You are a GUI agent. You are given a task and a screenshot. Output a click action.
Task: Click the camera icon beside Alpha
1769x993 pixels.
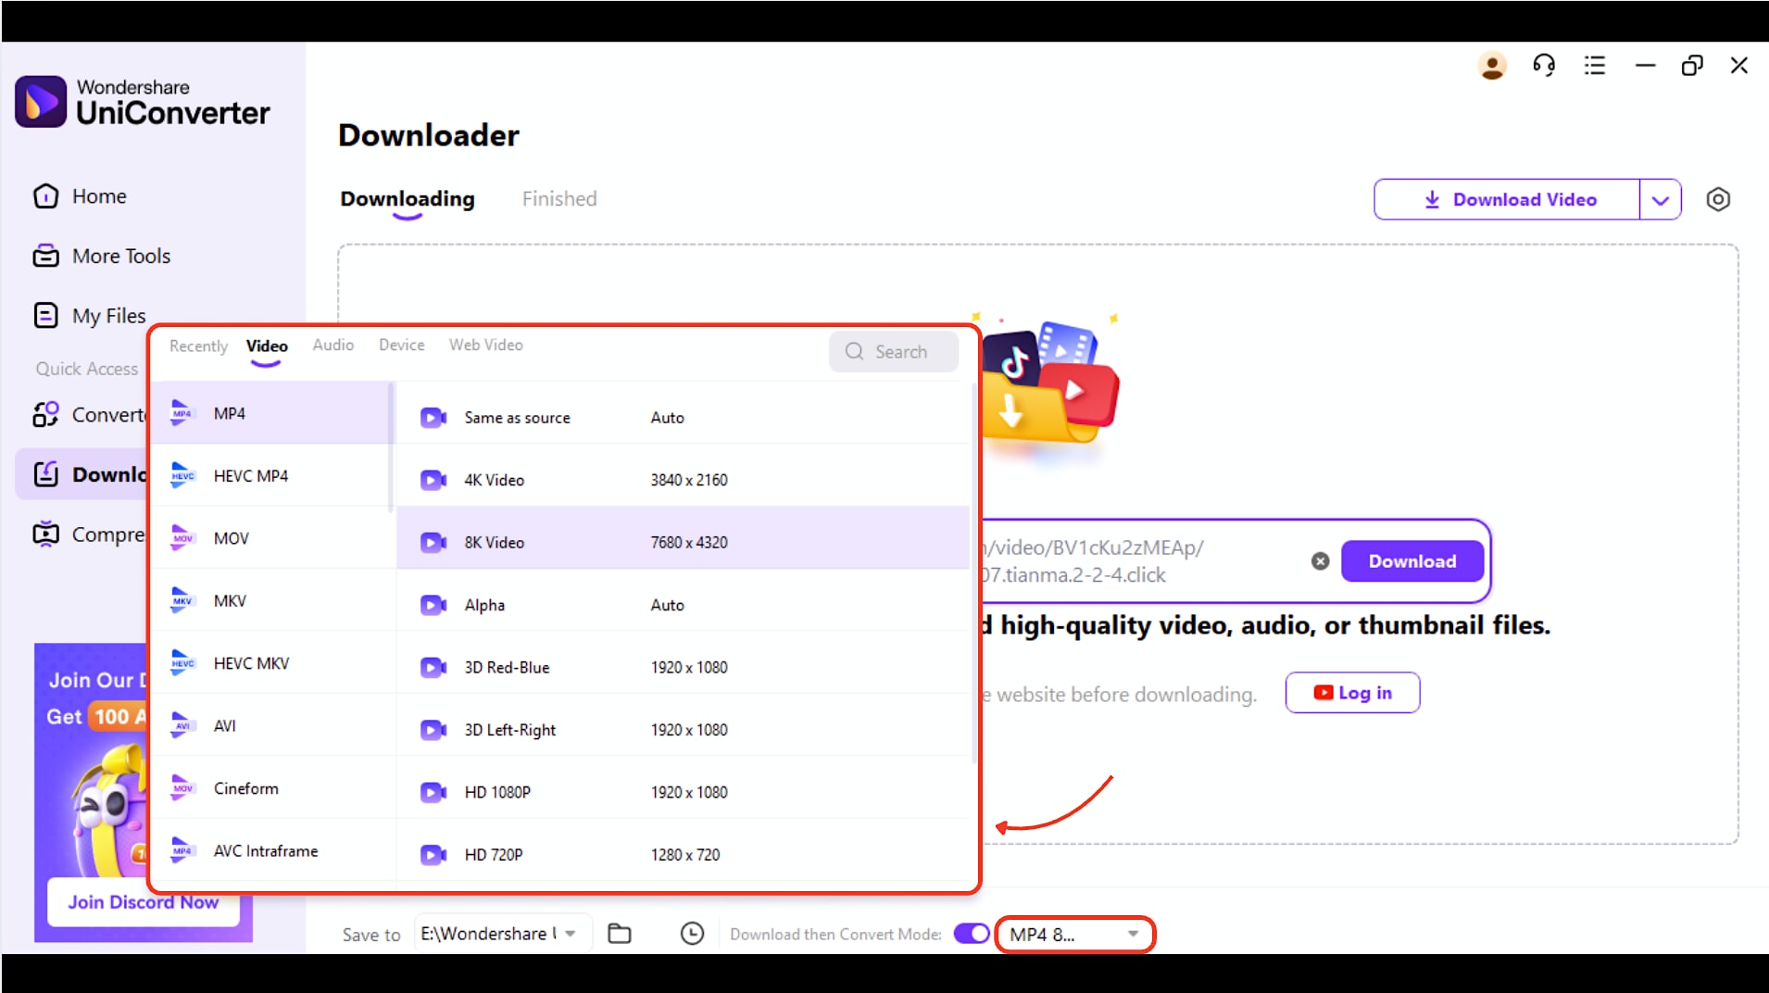(433, 605)
